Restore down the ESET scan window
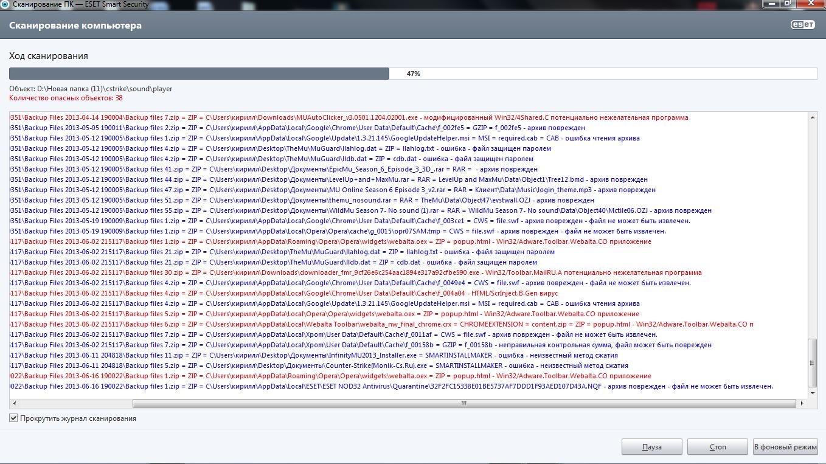 [787, 3]
